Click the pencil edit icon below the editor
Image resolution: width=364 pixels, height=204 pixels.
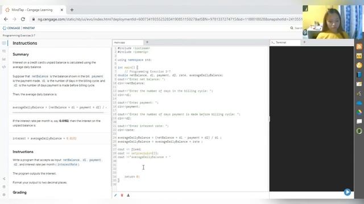[115, 195]
